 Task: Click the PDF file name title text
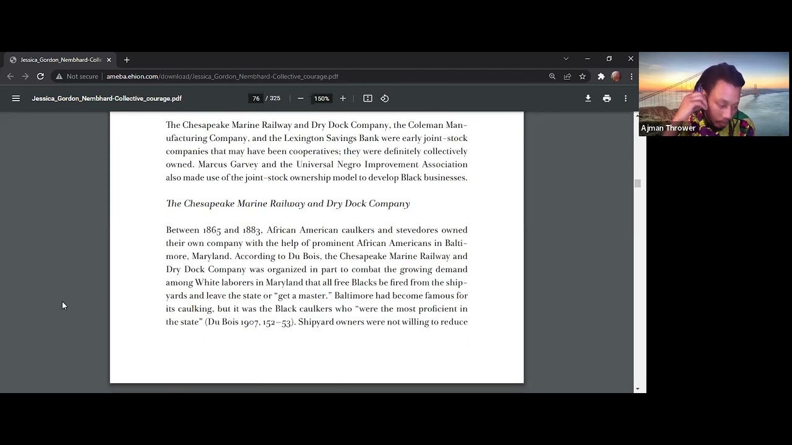click(x=107, y=98)
